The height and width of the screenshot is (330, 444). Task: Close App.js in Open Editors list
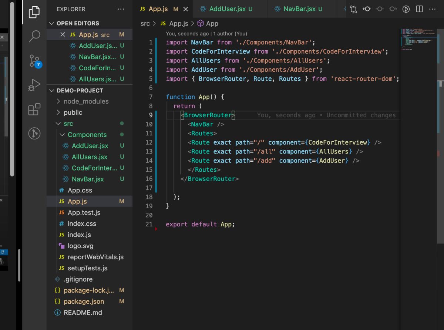point(63,34)
